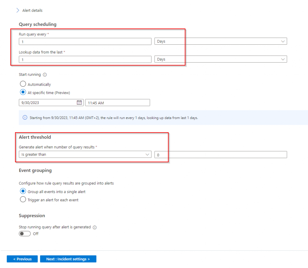This screenshot has width=308, height=268.
Task: Open the Is greater than dropdown
Action: tap(85, 154)
